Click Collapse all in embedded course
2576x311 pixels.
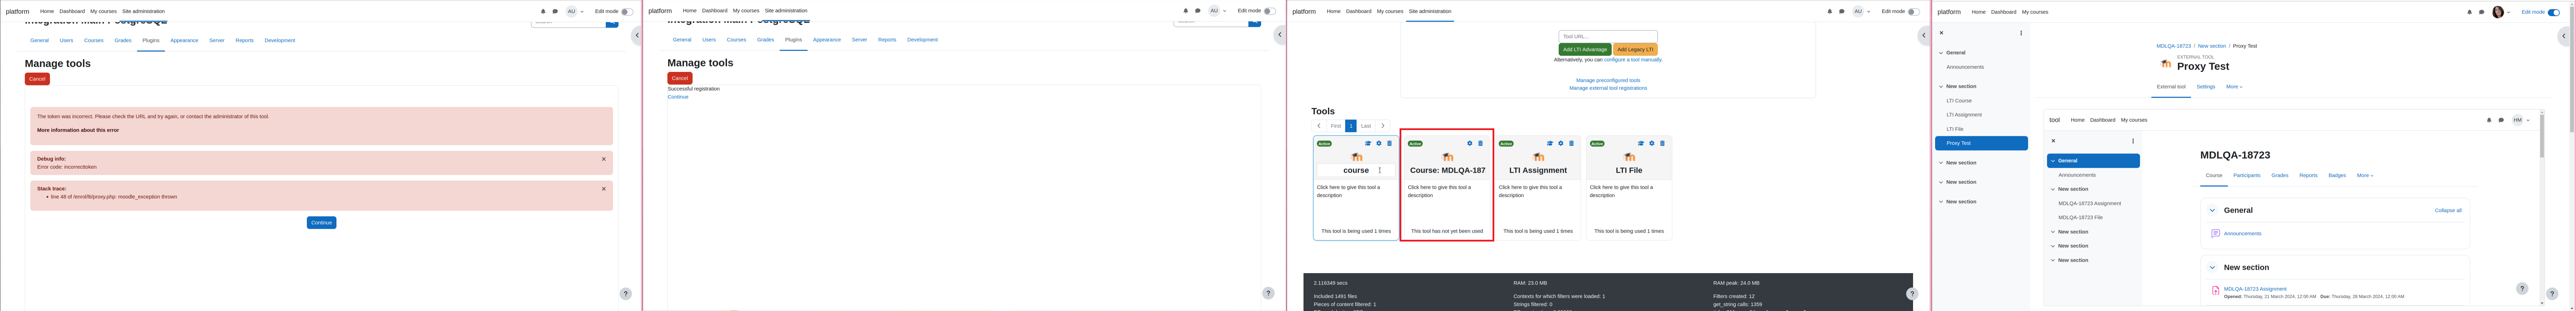(2448, 210)
